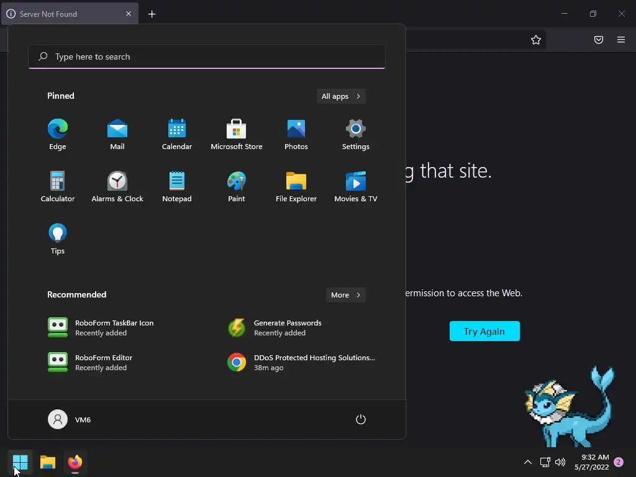Screen dimensions: 636x477
Task: Open the Paint app
Action: click(x=237, y=186)
